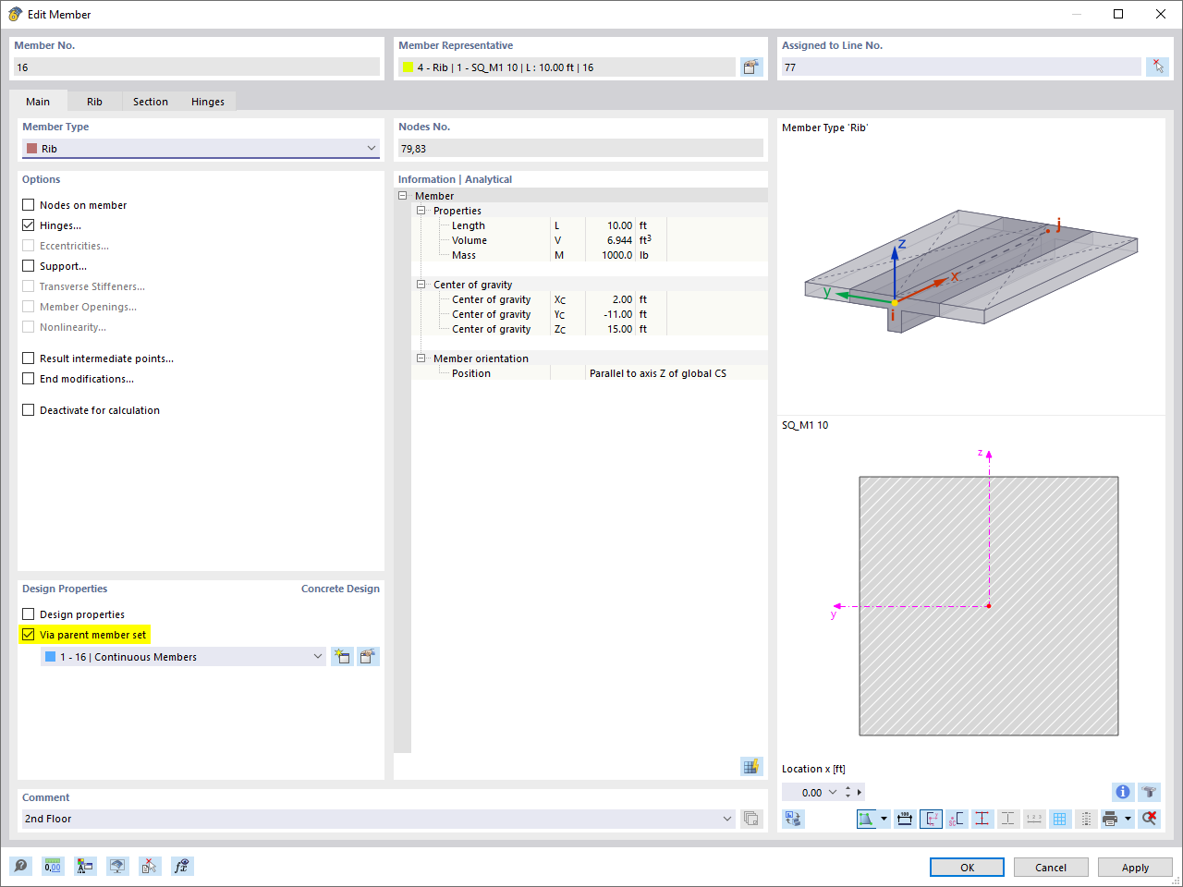Click the image swap icon below Location x
The image size is (1183, 887).
click(793, 819)
